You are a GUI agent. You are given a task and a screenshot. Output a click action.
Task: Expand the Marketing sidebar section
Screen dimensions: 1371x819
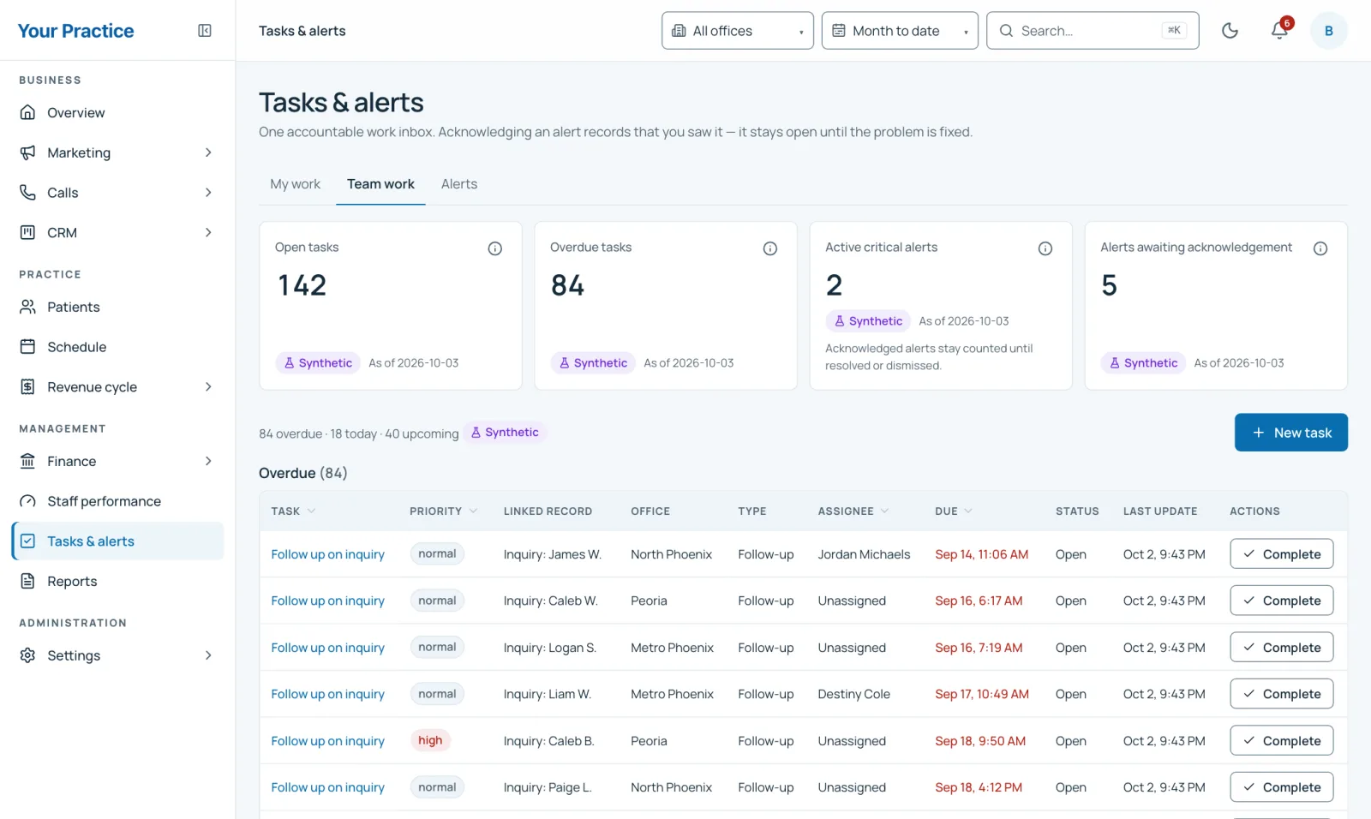click(x=117, y=152)
